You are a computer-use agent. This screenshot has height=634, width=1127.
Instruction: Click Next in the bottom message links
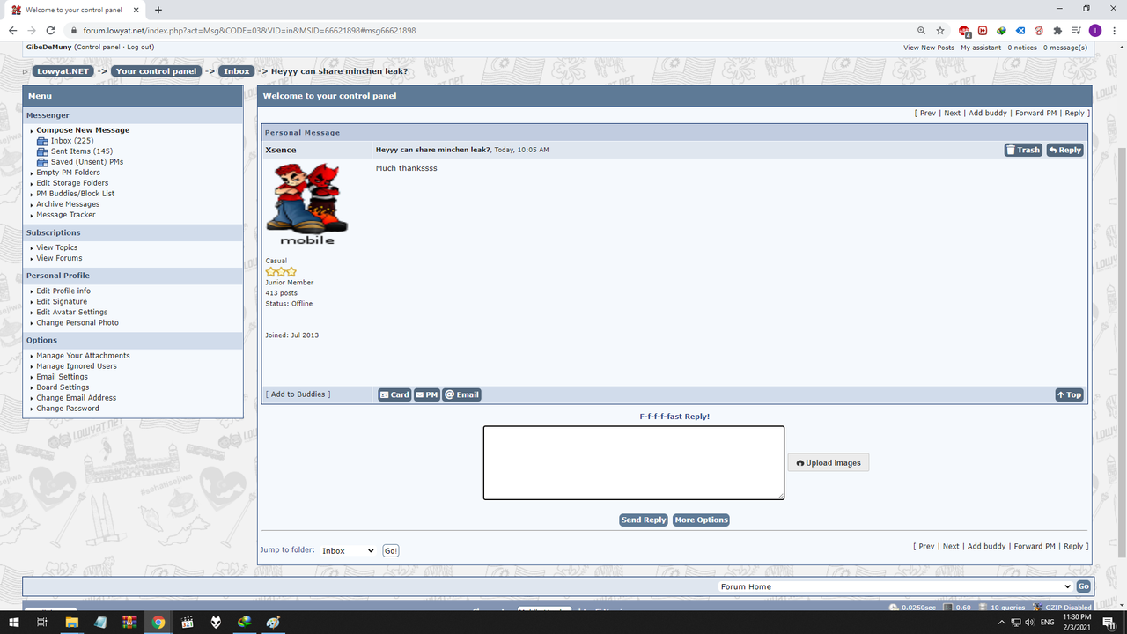click(951, 546)
